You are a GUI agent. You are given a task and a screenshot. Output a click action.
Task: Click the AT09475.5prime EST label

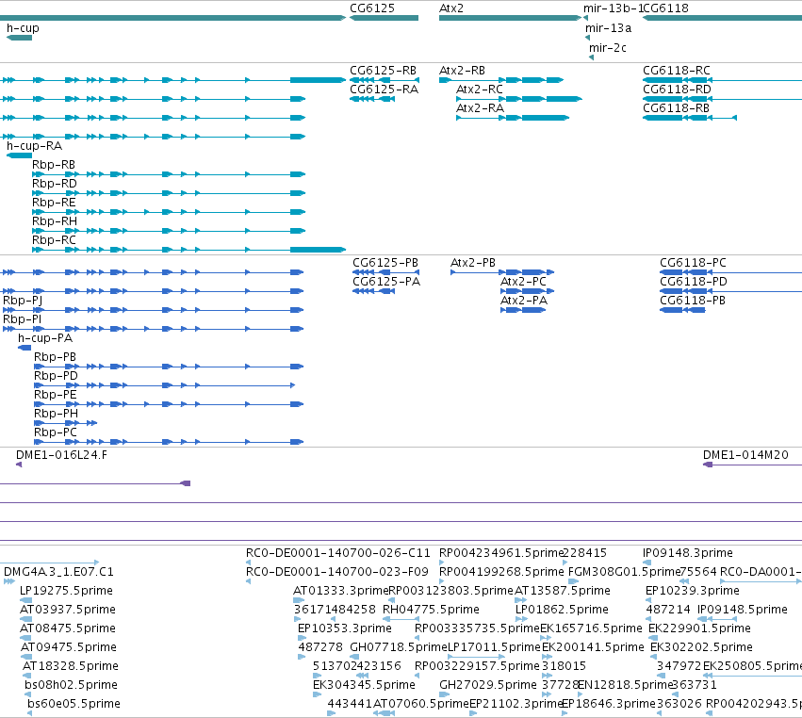coord(69,648)
